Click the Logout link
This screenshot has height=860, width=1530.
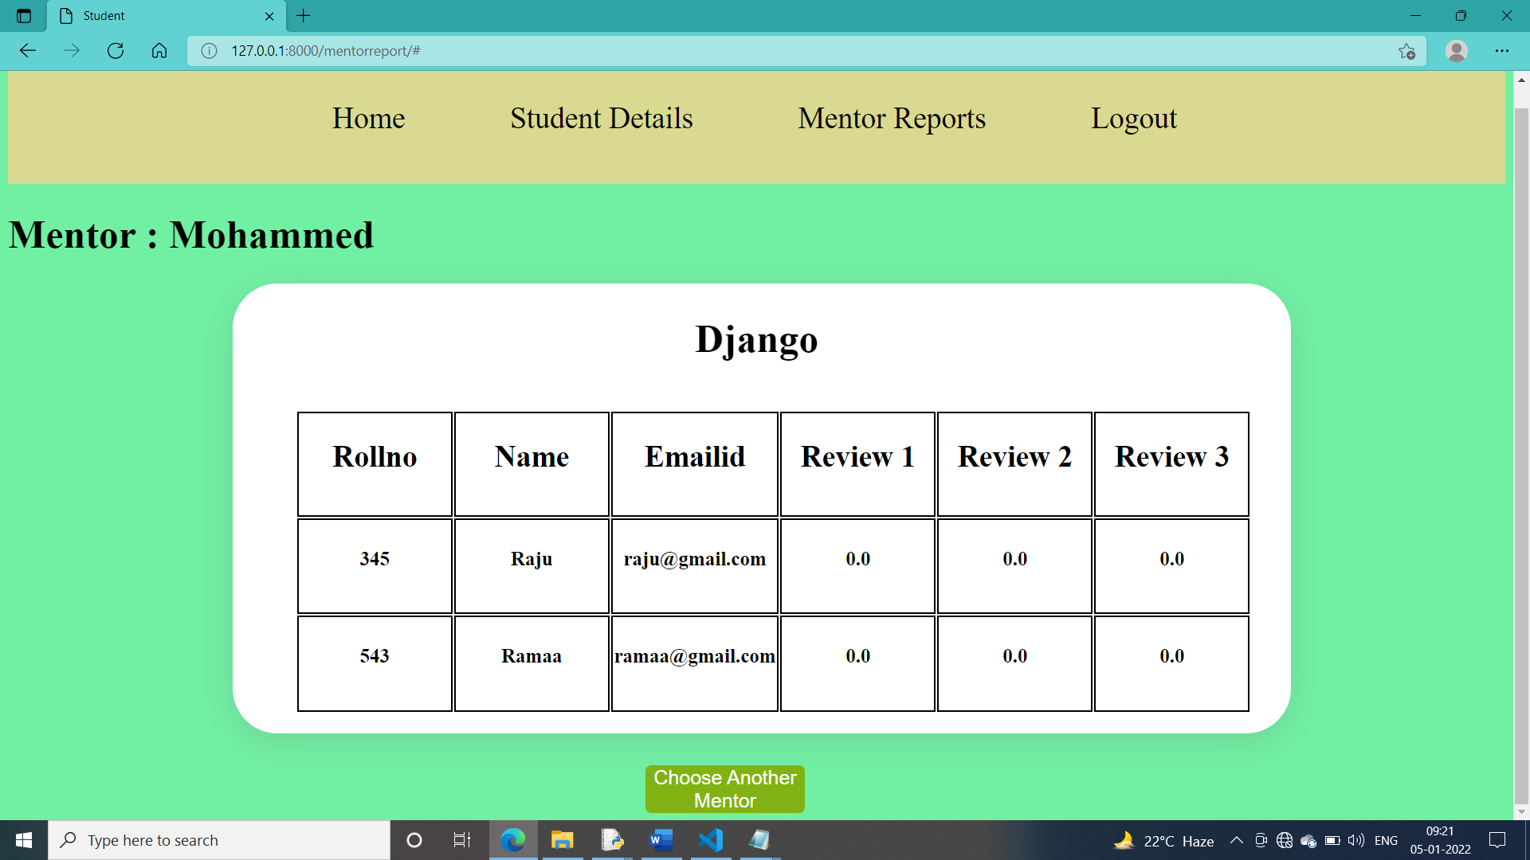[x=1133, y=118]
